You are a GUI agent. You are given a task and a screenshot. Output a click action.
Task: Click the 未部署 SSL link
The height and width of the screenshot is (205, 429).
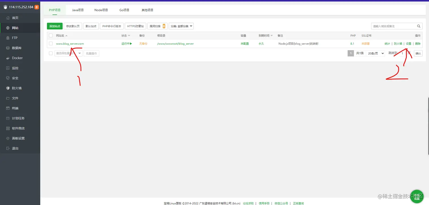365,44
